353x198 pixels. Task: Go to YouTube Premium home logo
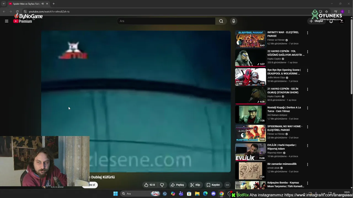[23, 21]
